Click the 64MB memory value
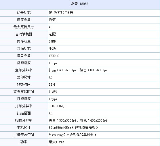The height and width of the screenshot is (146, 160). pyautogui.click(x=52, y=41)
